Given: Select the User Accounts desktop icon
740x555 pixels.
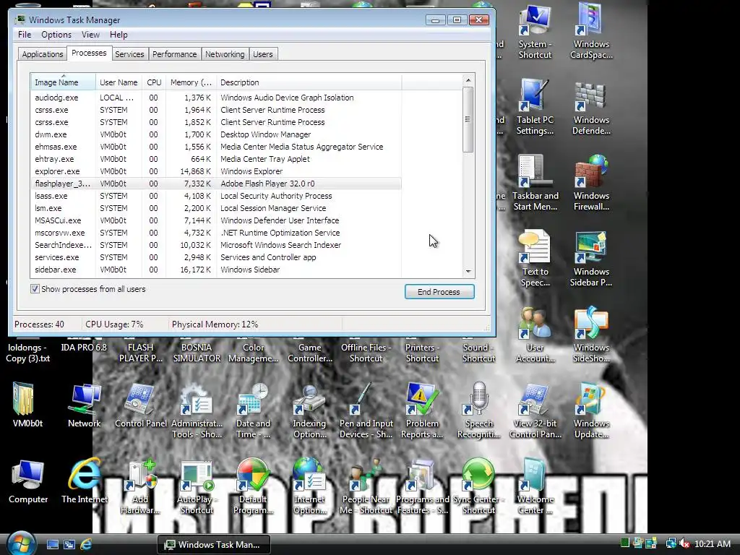Looking at the screenshot, I should (x=535, y=335).
